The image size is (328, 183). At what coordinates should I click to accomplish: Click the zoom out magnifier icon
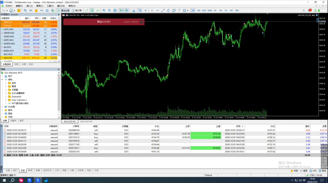pos(109,10)
